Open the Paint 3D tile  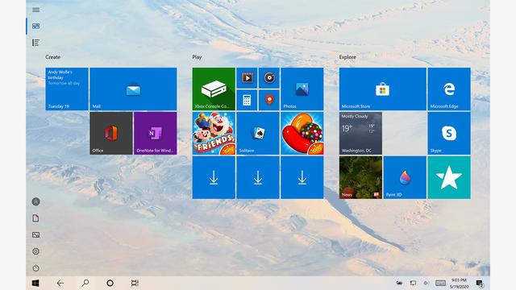tap(405, 177)
